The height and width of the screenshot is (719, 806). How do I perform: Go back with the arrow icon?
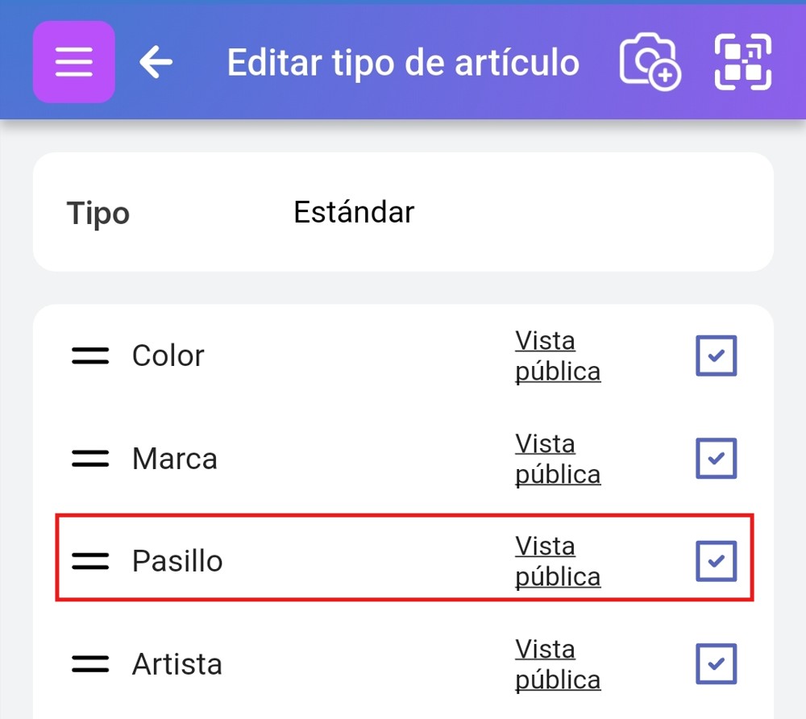click(156, 62)
